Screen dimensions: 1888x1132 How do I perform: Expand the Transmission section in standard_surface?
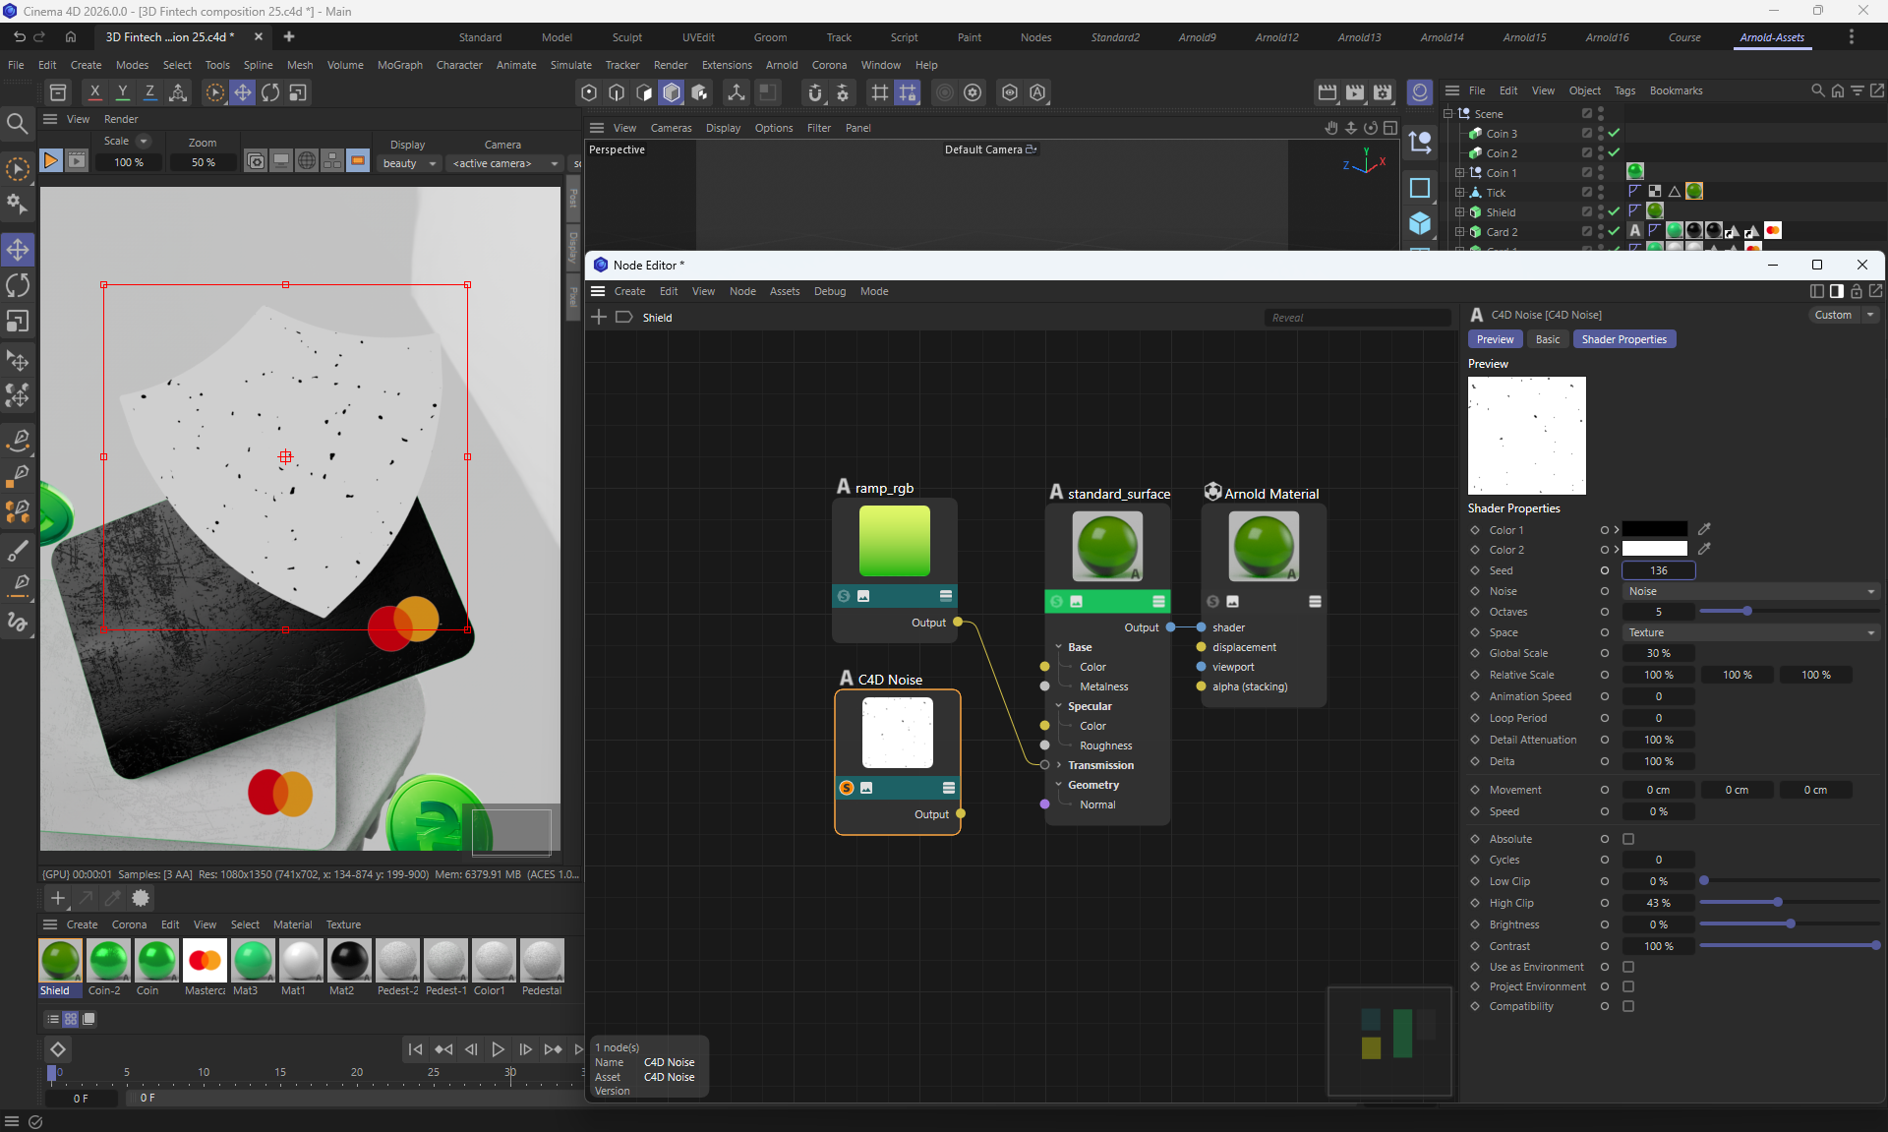(1059, 765)
